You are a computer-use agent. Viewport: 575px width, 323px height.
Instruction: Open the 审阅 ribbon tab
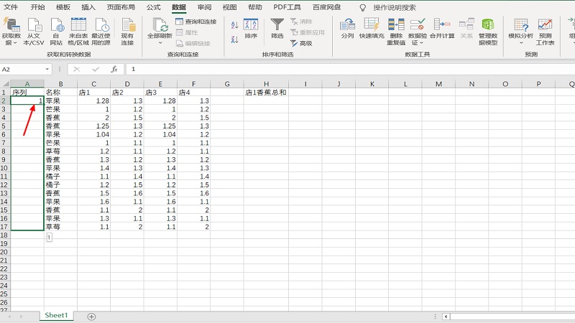click(204, 7)
